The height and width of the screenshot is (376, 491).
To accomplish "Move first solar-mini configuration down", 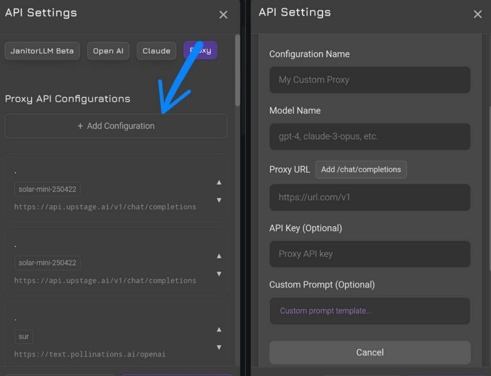I will (x=219, y=200).
